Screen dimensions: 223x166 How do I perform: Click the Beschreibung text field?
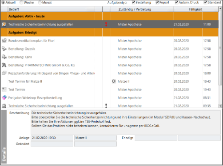(126, 122)
